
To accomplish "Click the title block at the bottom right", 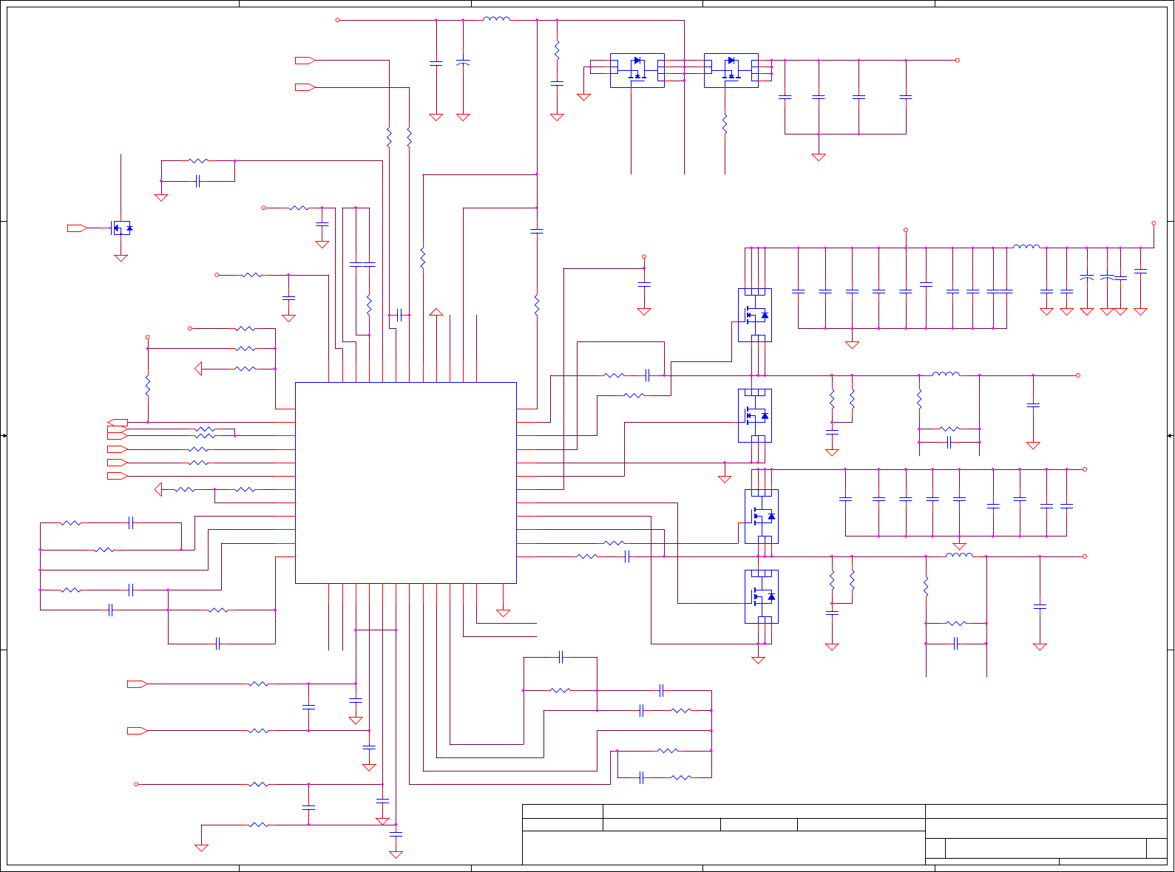I will [x=844, y=834].
